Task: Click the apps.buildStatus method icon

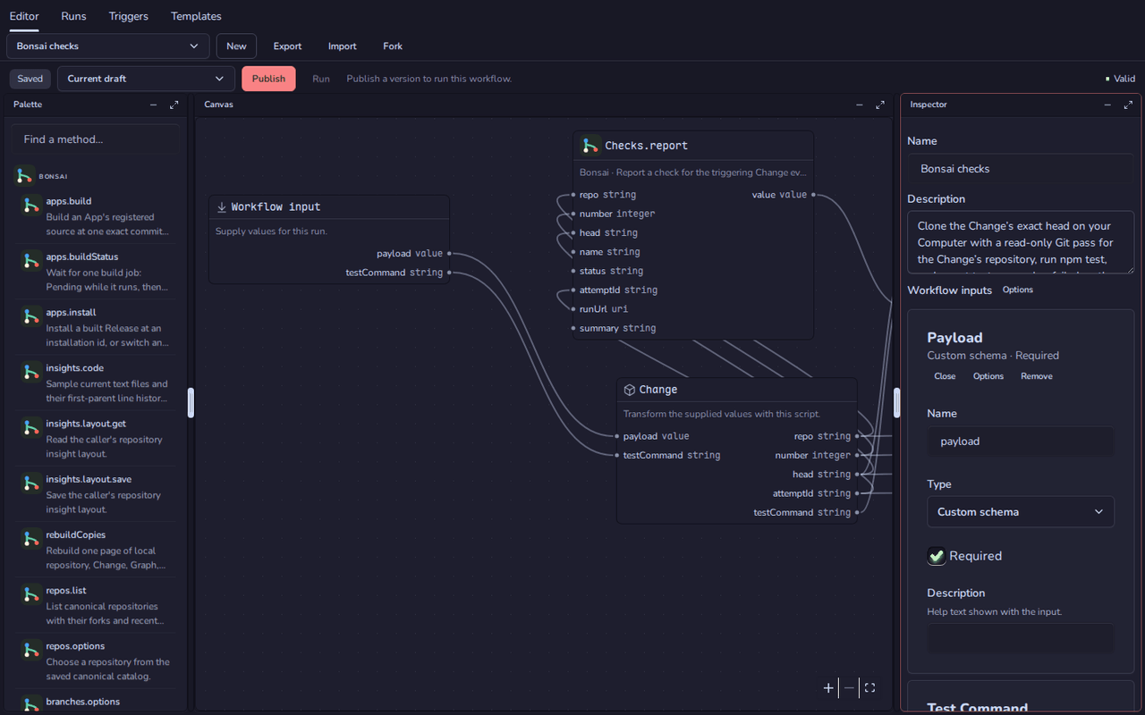Action: tap(30, 260)
